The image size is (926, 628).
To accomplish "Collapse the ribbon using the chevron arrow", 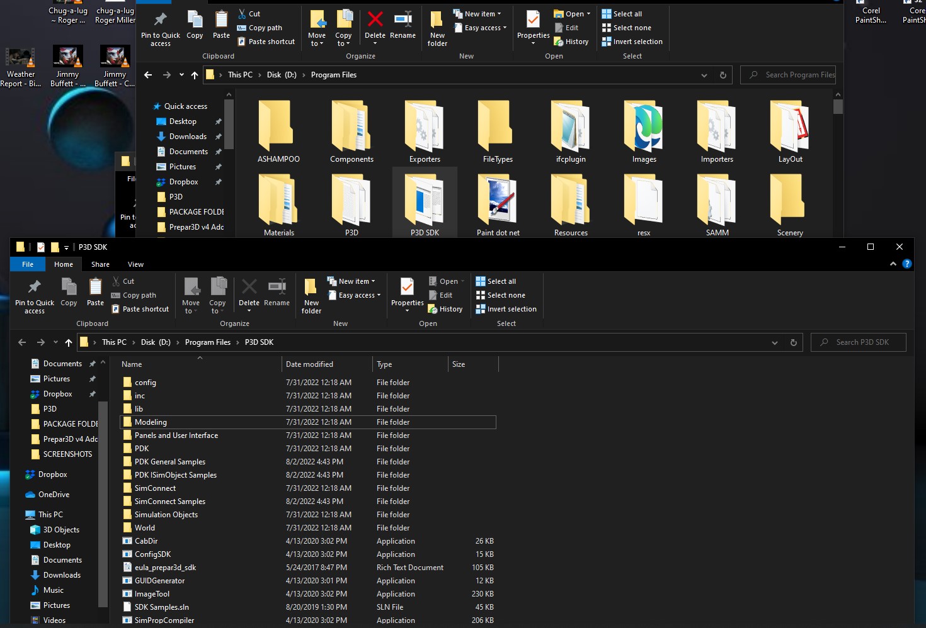I will [893, 264].
